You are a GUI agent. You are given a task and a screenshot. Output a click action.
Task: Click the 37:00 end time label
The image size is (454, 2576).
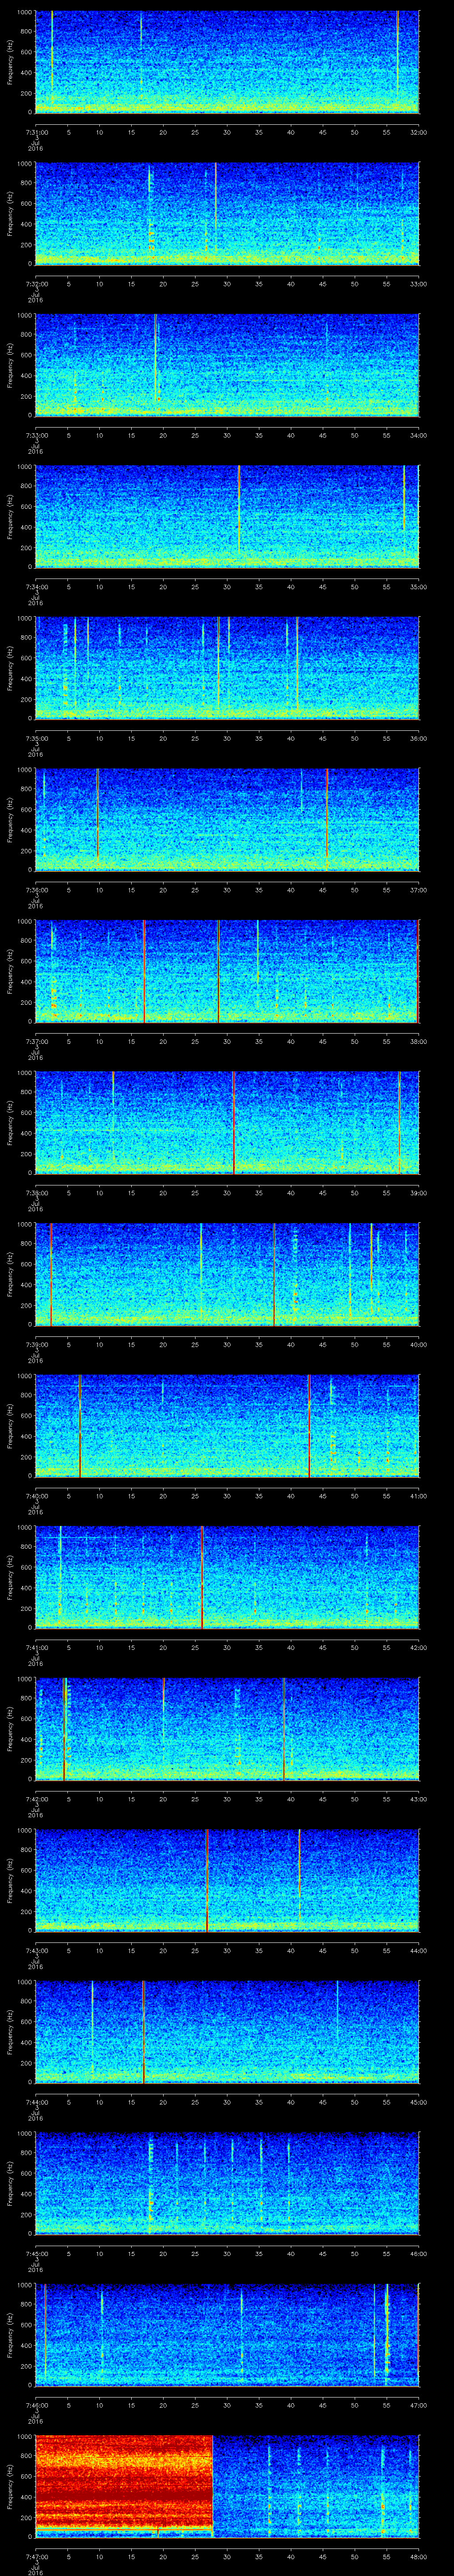click(418, 890)
